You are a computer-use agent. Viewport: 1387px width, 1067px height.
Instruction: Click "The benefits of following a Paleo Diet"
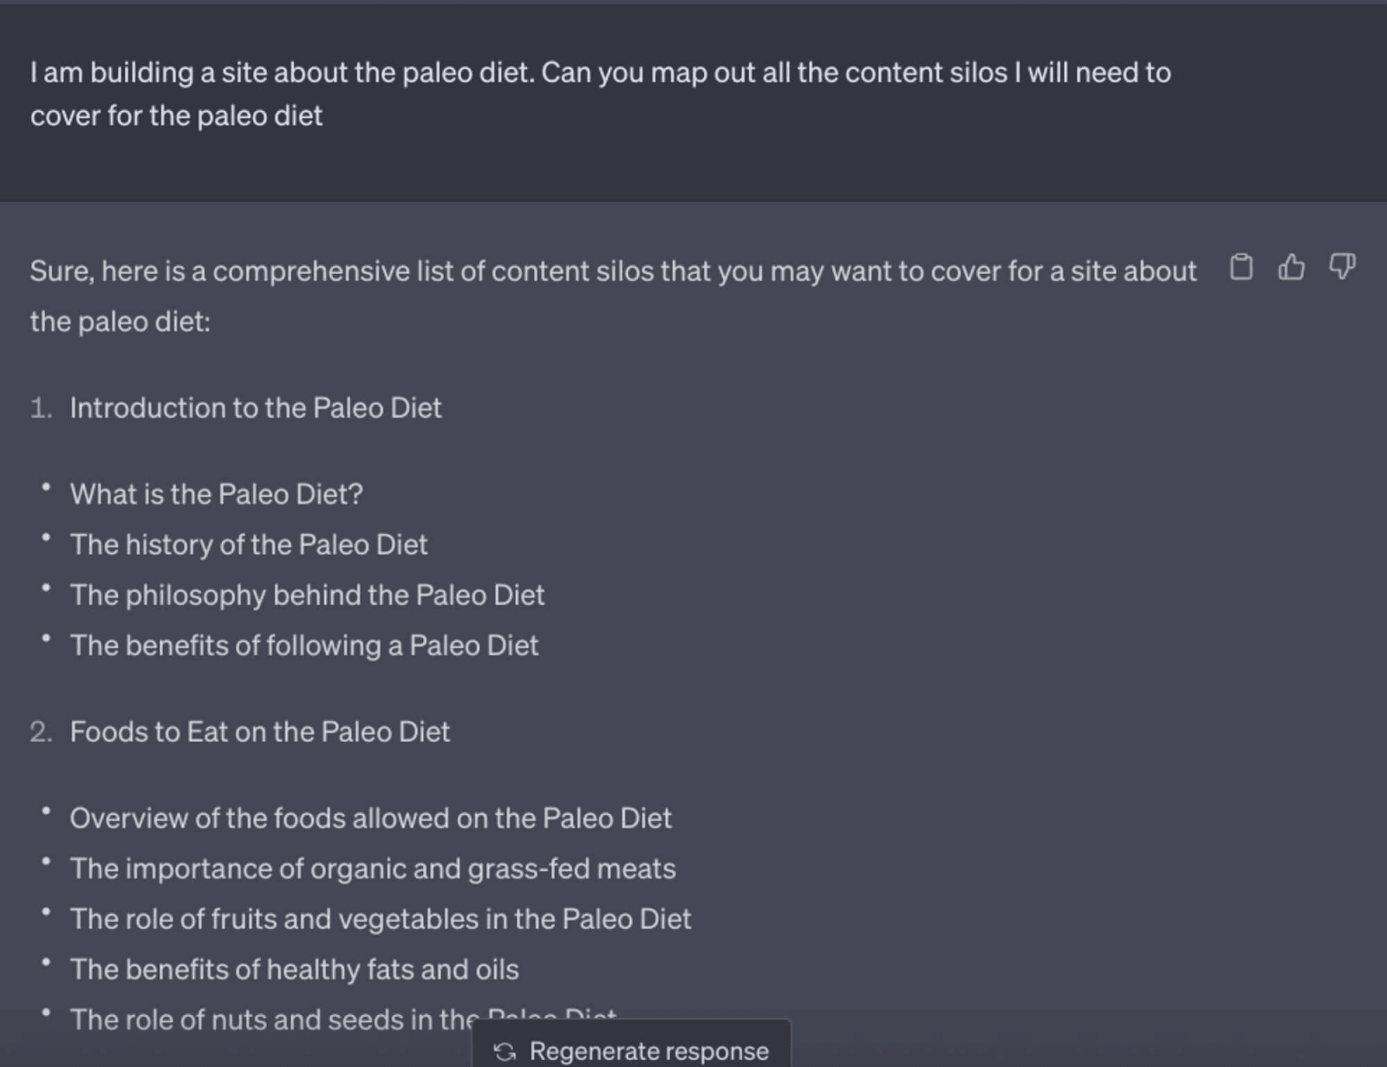click(x=304, y=645)
